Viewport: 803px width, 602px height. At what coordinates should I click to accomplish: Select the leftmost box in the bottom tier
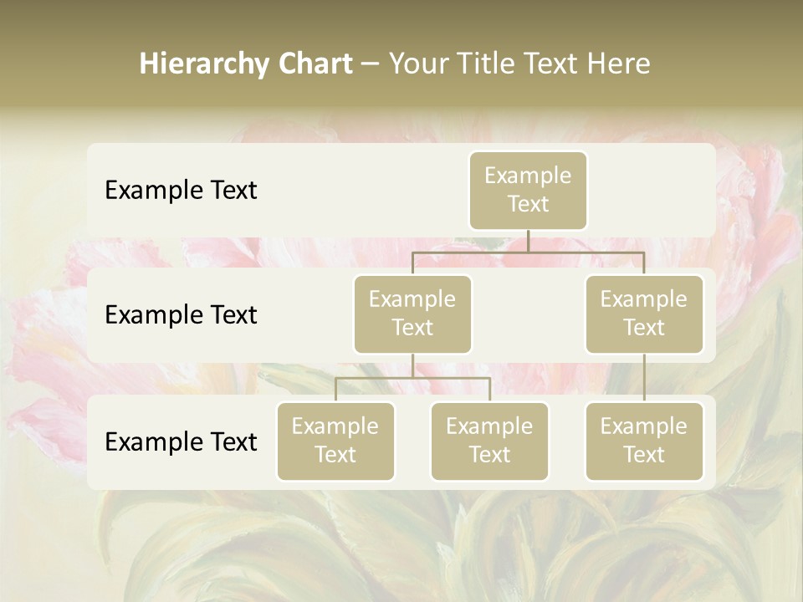coord(335,441)
